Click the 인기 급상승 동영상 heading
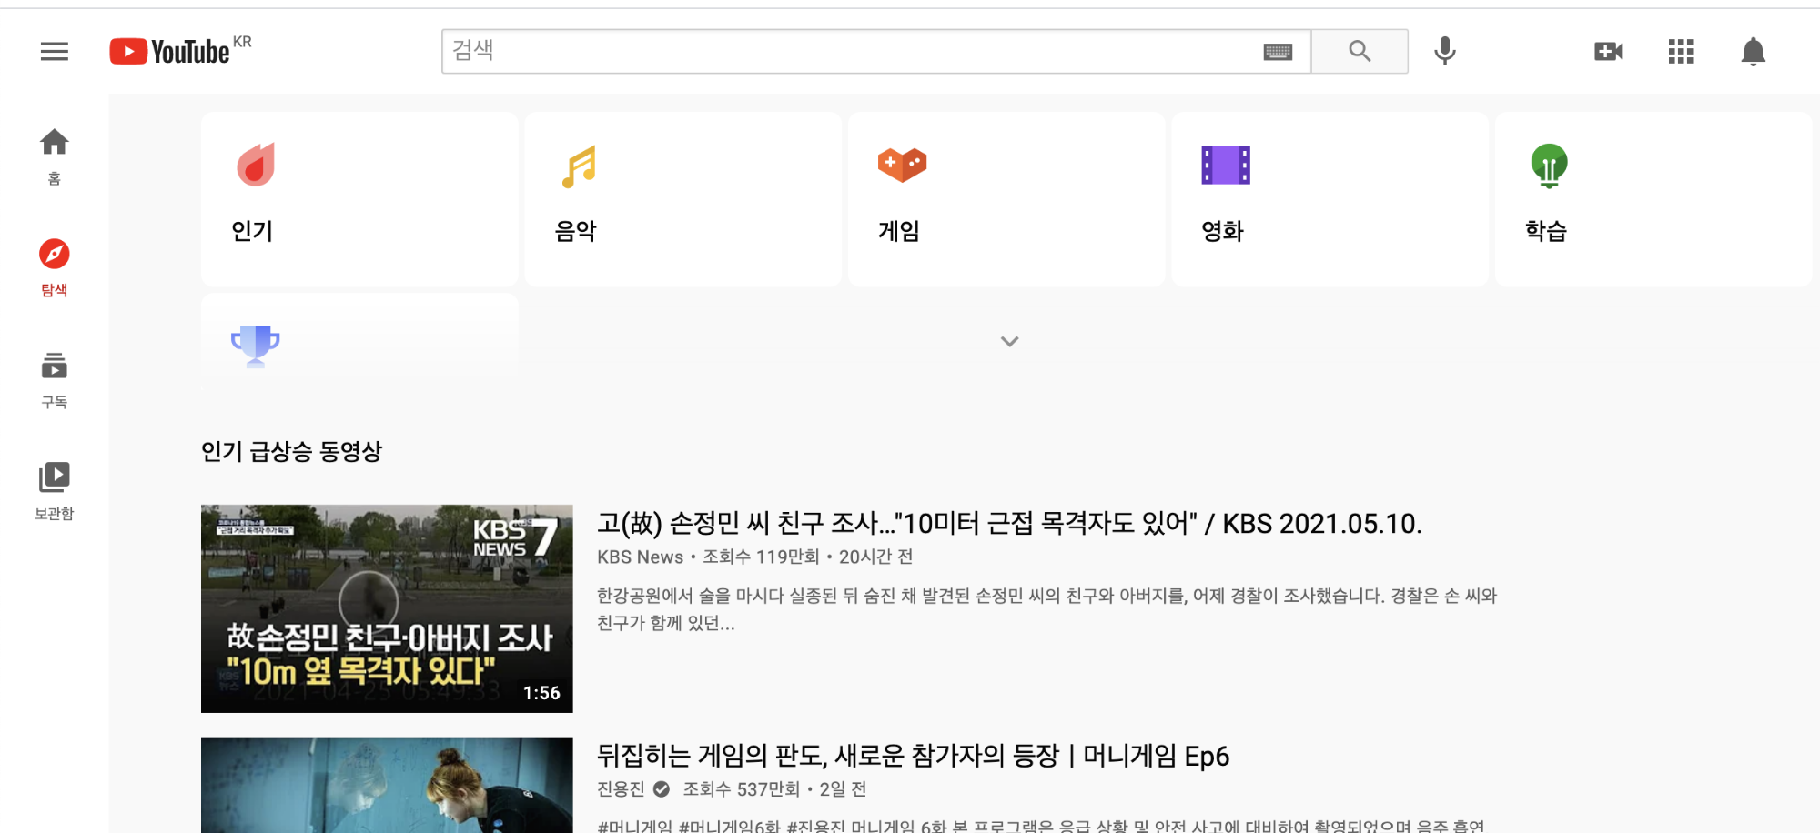 coord(291,451)
